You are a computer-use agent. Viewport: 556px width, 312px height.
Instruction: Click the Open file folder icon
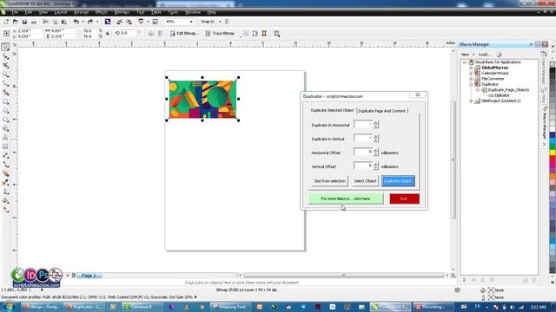click(x=16, y=22)
